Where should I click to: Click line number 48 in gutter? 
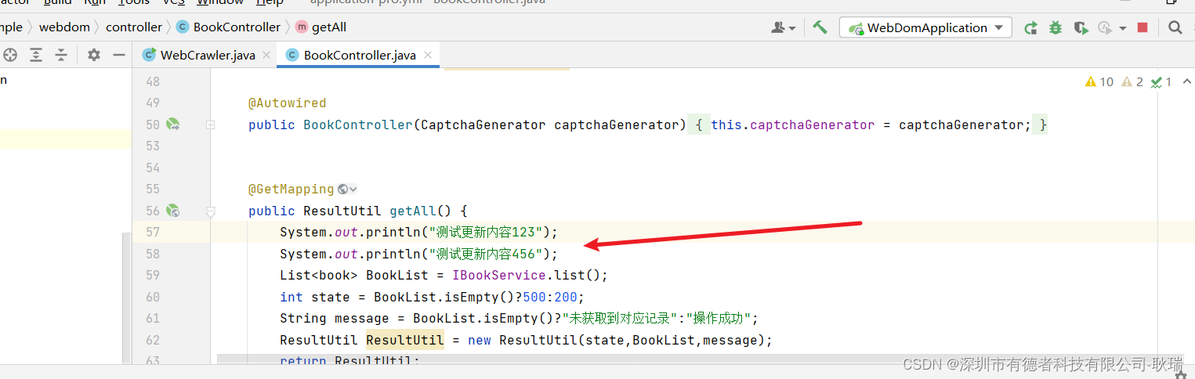point(152,81)
